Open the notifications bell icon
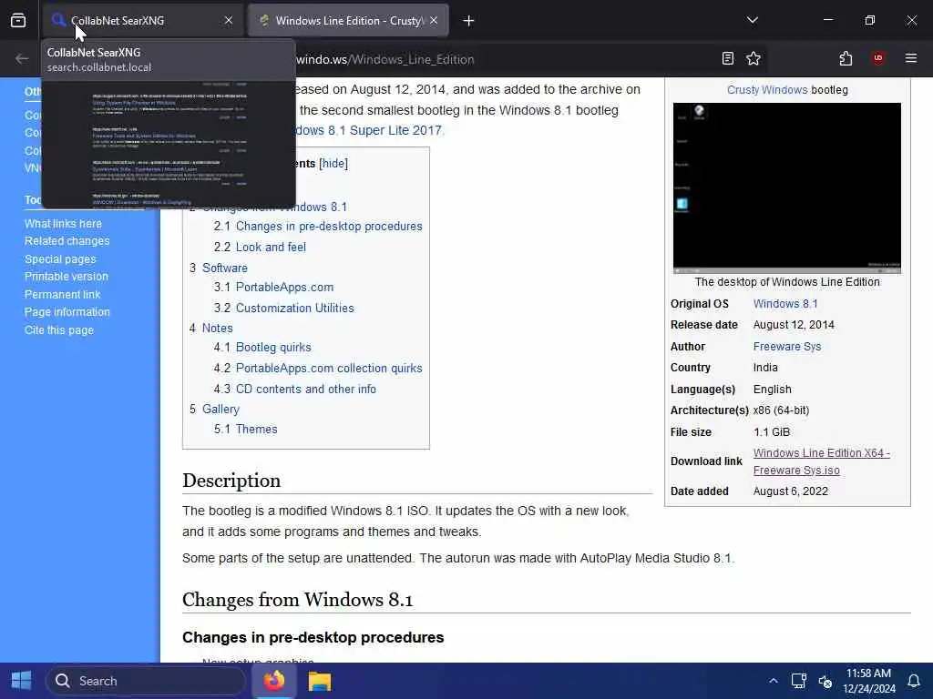The height and width of the screenshot is (699, 933). click(x=913, y=681)
